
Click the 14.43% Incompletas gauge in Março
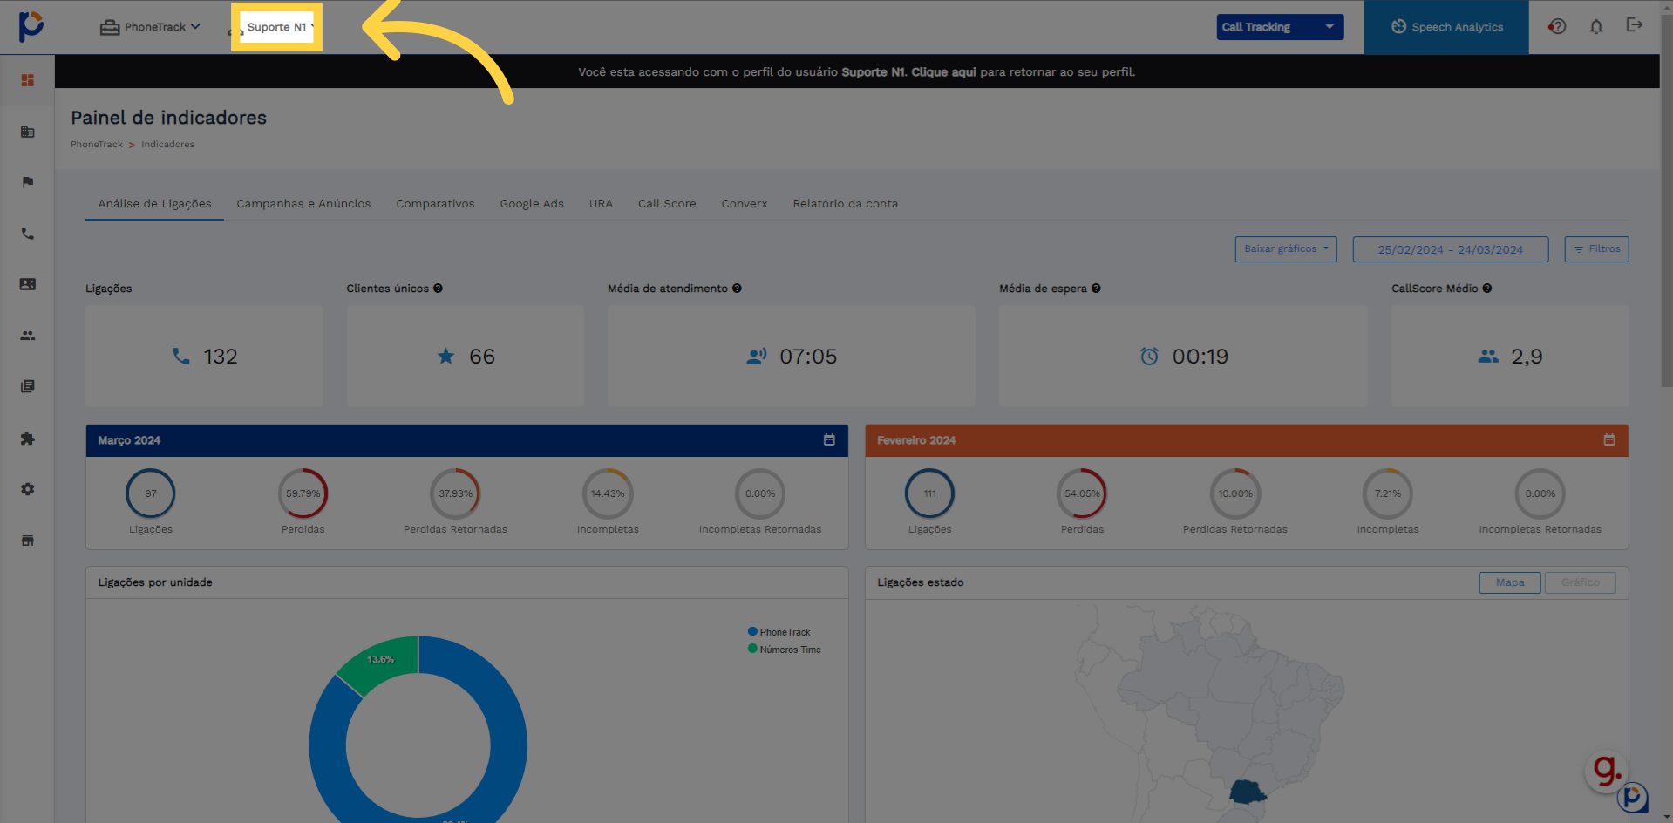click(x=608, y=493)
